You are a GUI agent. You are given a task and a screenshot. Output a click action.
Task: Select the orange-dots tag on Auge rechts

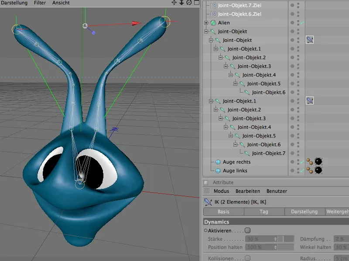(x=310, y=161)
